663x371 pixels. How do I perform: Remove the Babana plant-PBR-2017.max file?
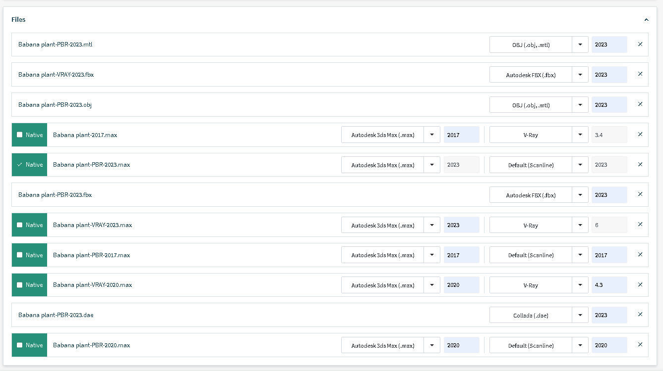coord(640,255)
